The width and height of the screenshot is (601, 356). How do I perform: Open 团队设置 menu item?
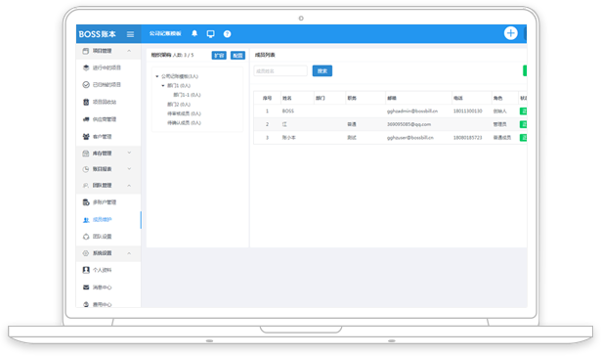tap(98, 237)
